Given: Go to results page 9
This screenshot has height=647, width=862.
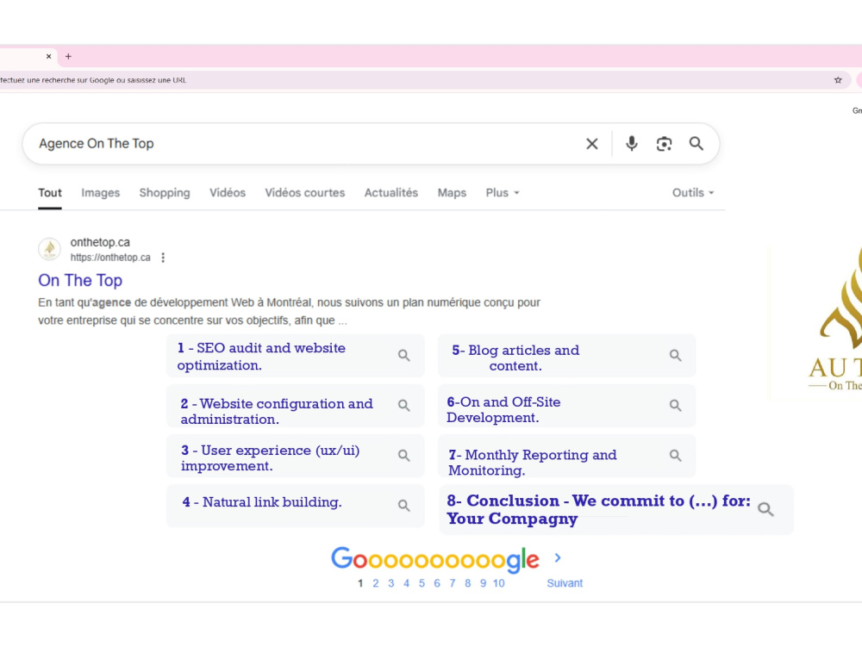Looking at the screenshot, I should tap(484, 583).
